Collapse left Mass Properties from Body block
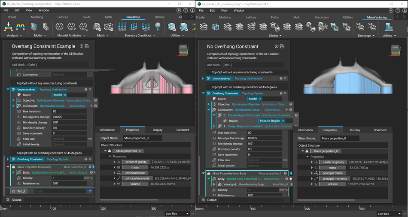 [8, 167]
